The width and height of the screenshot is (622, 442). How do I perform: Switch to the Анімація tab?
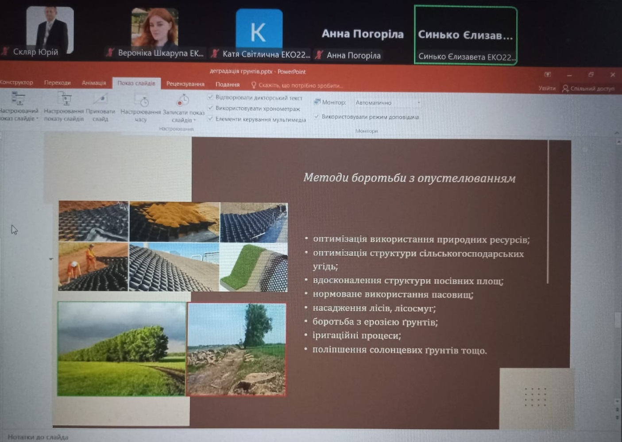94,83
